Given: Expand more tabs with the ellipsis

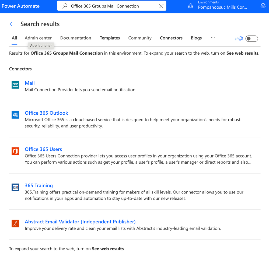Looking at the screenshot, I should (x=213, y=38).
